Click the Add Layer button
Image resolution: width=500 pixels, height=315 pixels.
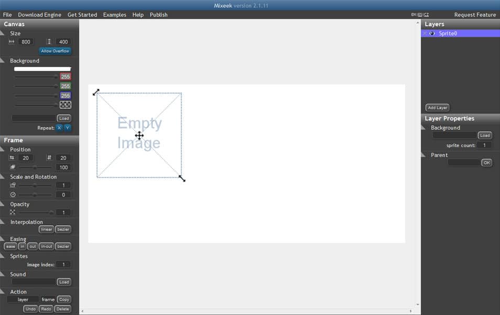(437, 107)
